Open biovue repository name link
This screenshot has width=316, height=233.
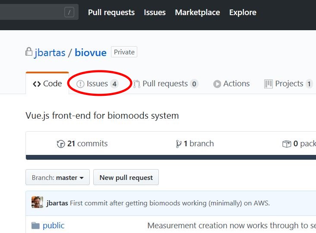(x=91, y=53)
